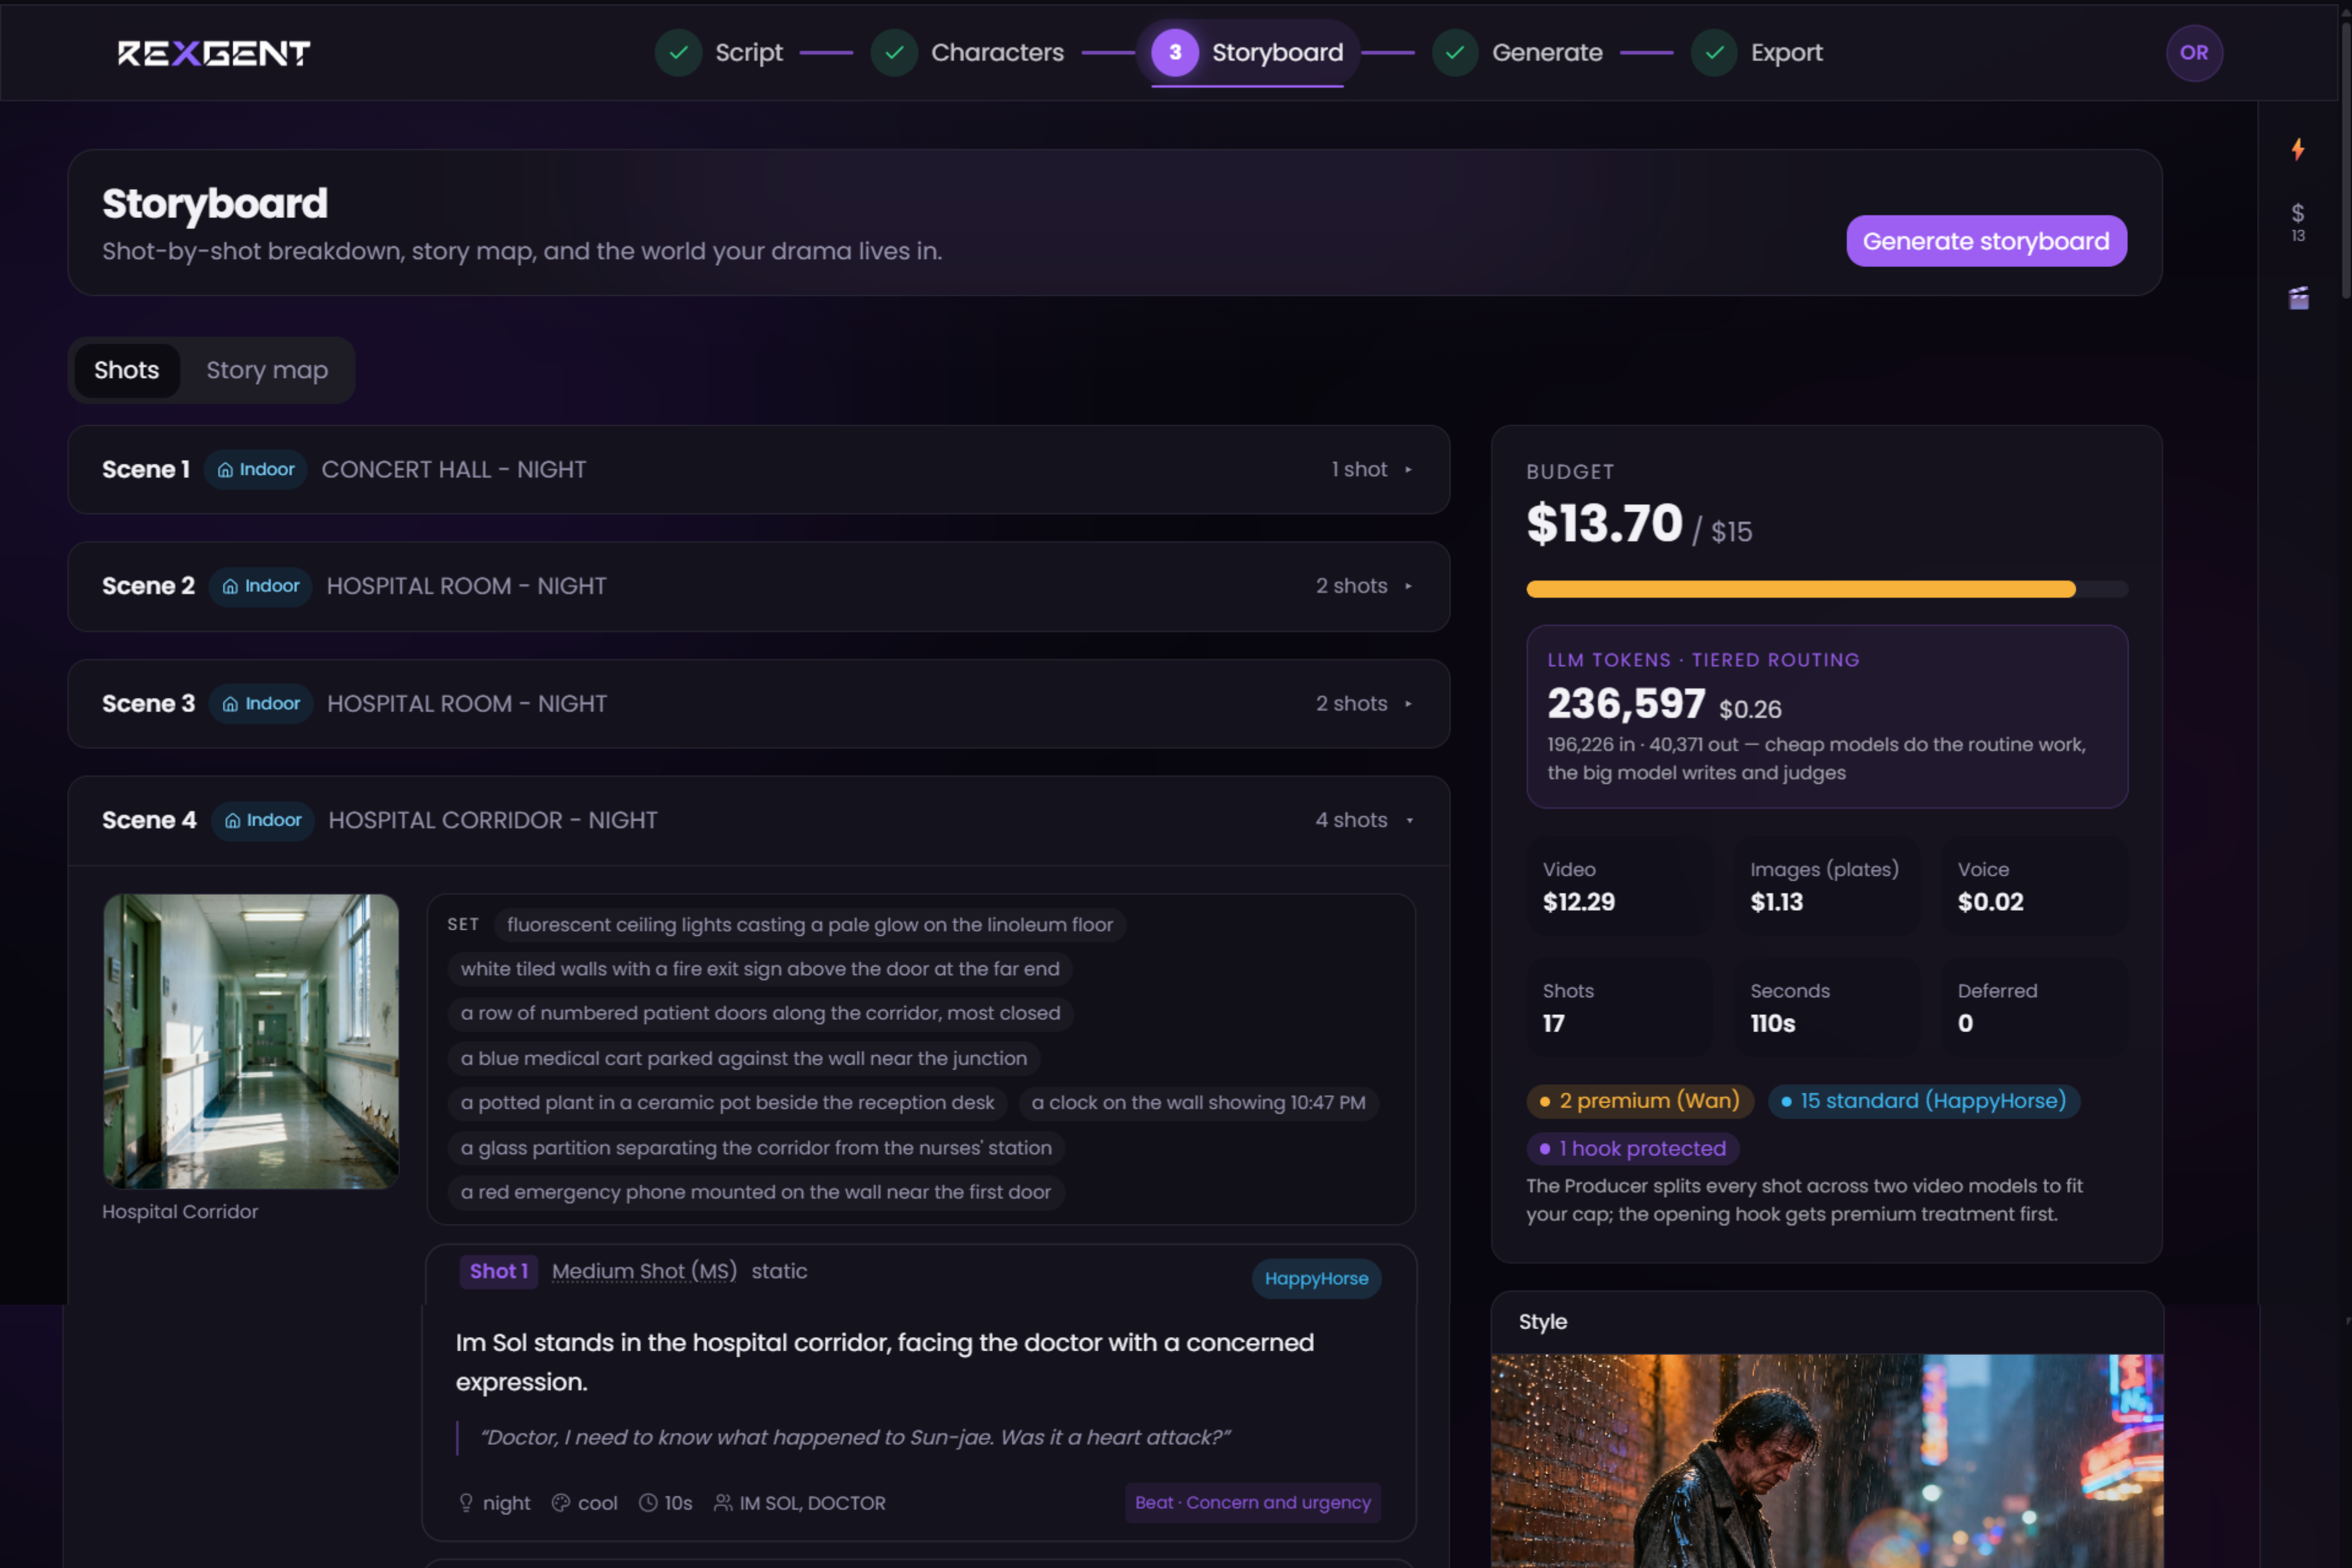Screen dimensions: 2352x1568
Task: Click the 1 hook protected chip
Action: click(1633, 1149)
